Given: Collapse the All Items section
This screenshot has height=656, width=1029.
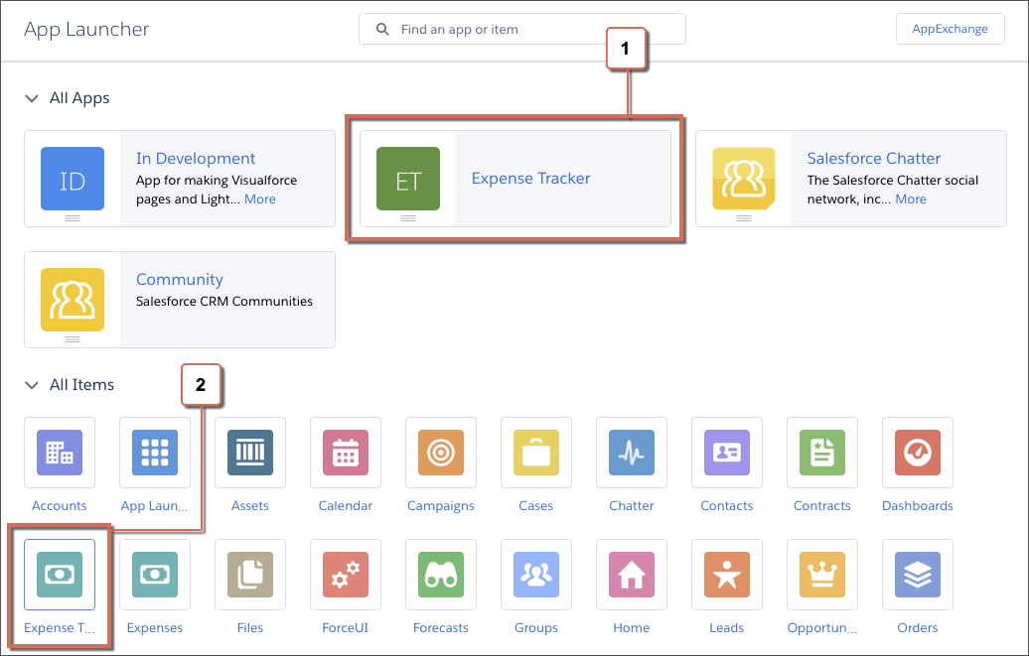Looking at the screenshot, I should [32, 385].
